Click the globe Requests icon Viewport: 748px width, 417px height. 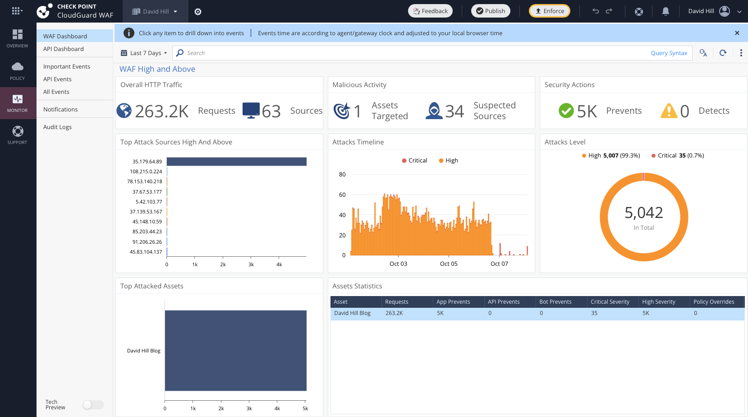tap(124, 111)
